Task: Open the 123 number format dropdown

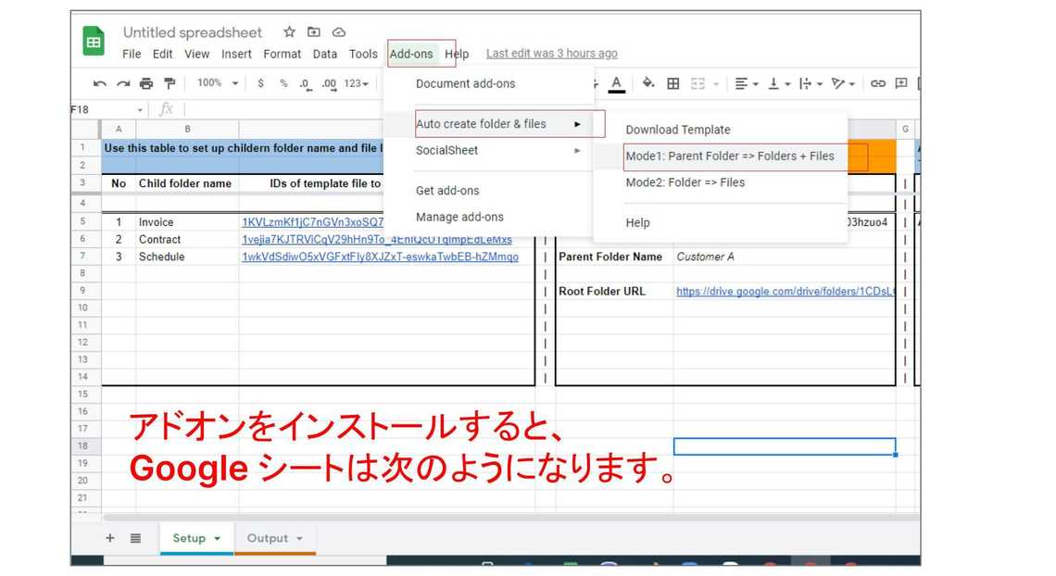Action: point(357,83)
